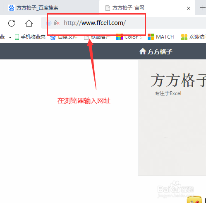
Task: Open the 百度文库 bookmark
Action: [64, 37]
